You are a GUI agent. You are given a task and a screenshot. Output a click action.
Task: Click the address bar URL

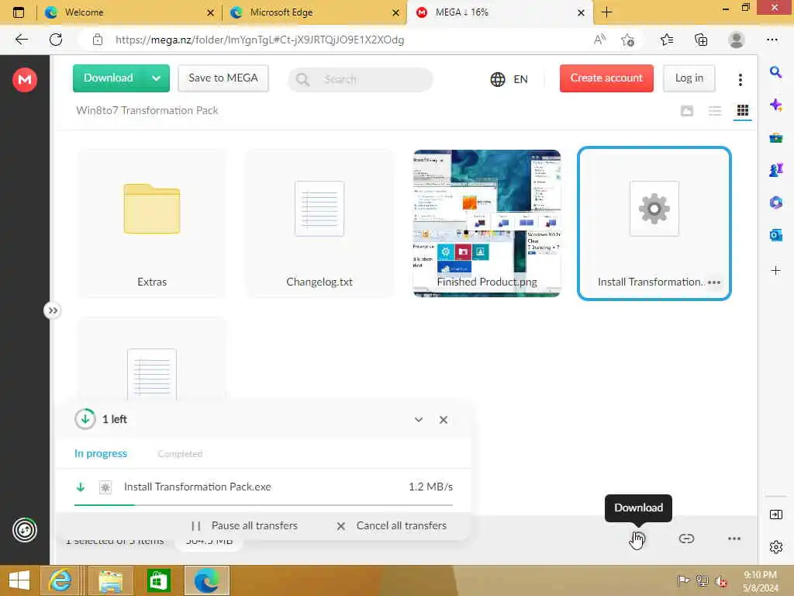[x=259, y=40]
